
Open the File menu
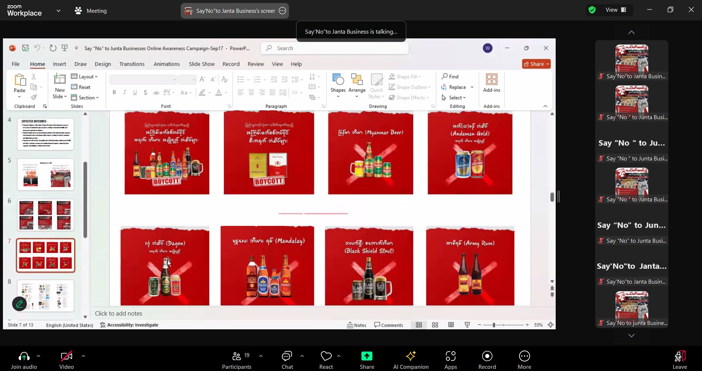tap(15, 64)
